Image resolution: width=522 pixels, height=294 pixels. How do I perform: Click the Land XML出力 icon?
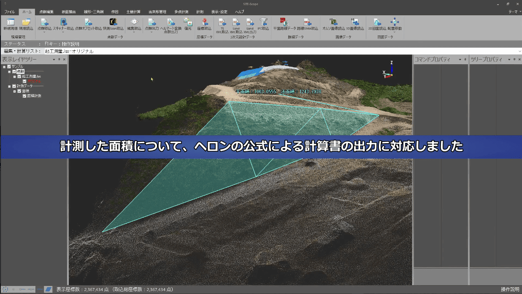pos(250,22)
